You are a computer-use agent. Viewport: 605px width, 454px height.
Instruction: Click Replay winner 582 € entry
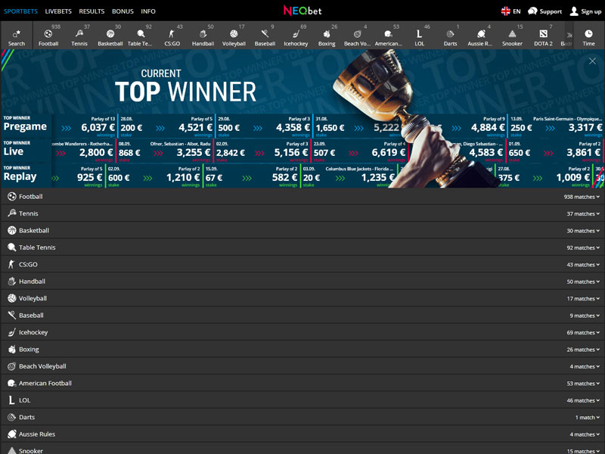pos(284,178)
